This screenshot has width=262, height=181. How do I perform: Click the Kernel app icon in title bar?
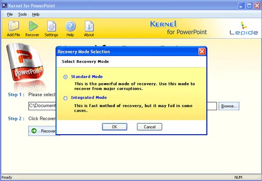point(4,6)
